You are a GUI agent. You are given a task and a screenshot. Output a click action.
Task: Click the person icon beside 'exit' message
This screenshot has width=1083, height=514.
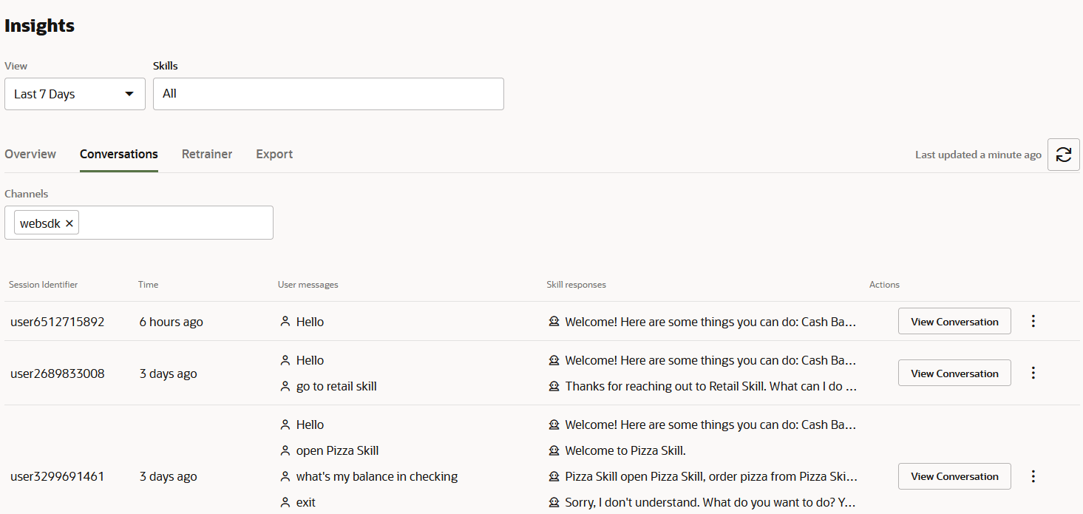click(x=285, y=502)
